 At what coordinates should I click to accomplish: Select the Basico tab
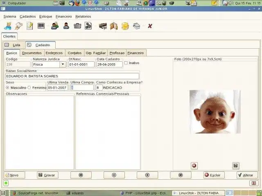[x=12, y=53]
